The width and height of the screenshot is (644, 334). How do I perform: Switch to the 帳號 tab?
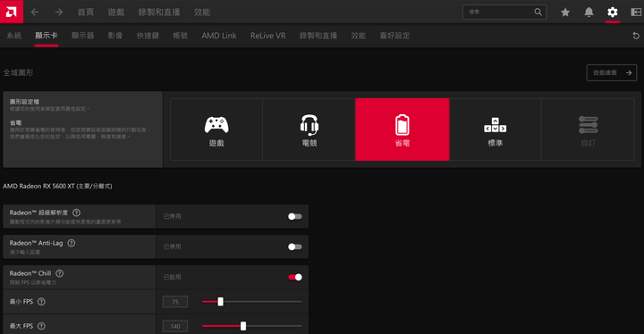click(x=181, y=36)
